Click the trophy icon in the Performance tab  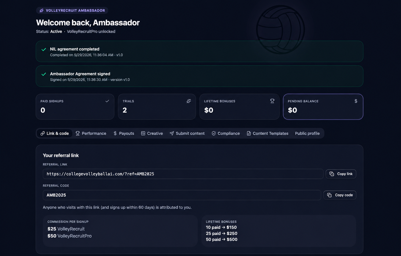[x=78, y=133]
